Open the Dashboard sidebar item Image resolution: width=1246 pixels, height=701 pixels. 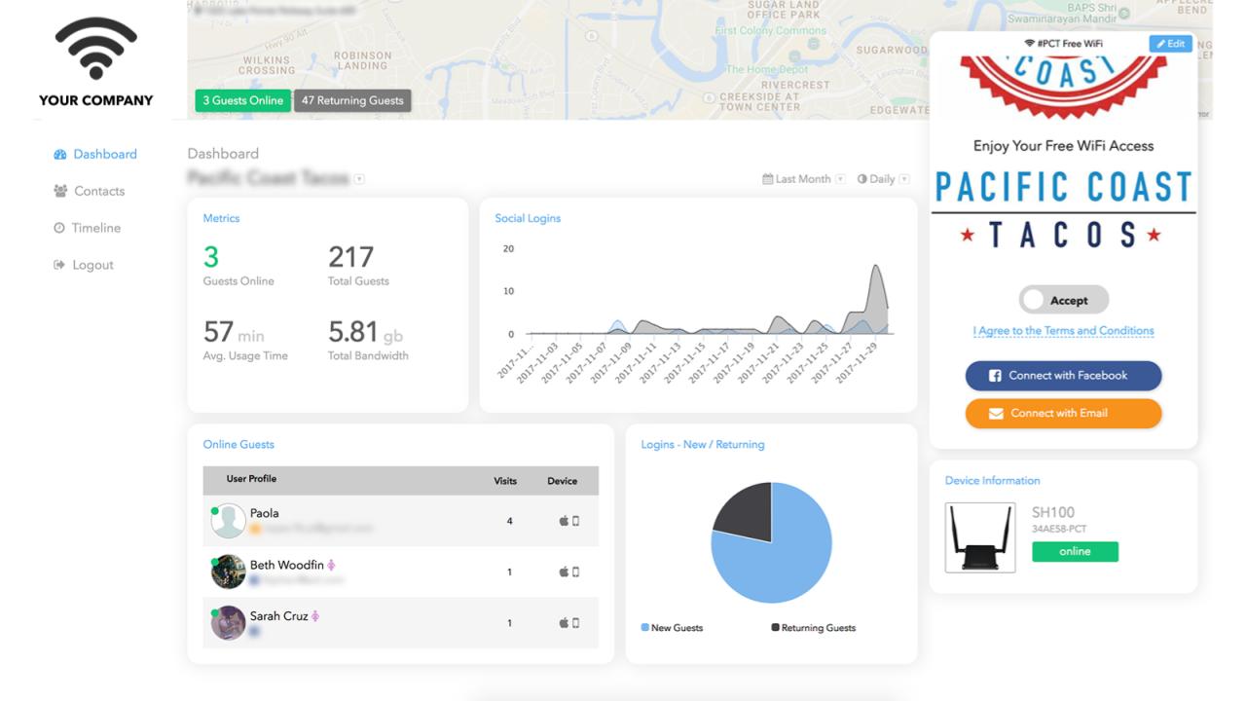(95, 154)
